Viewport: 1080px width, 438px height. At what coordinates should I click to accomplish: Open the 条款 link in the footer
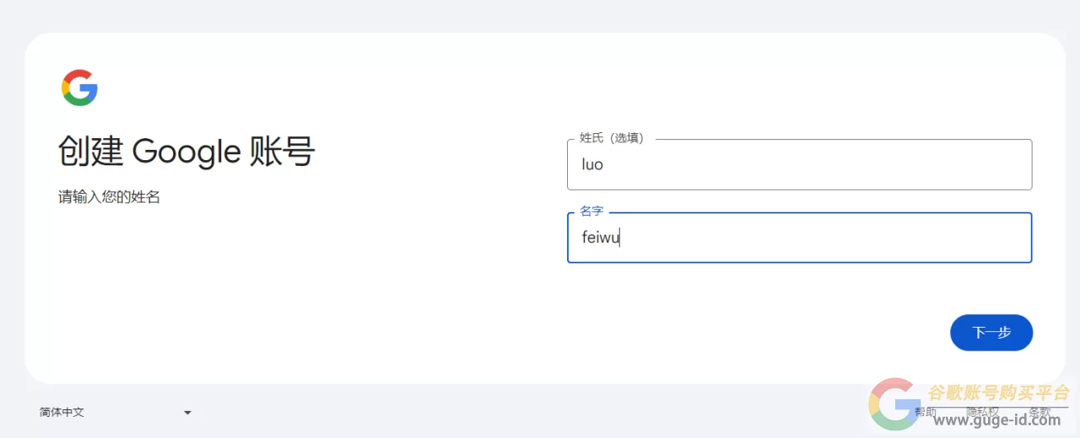(1039, 412)
